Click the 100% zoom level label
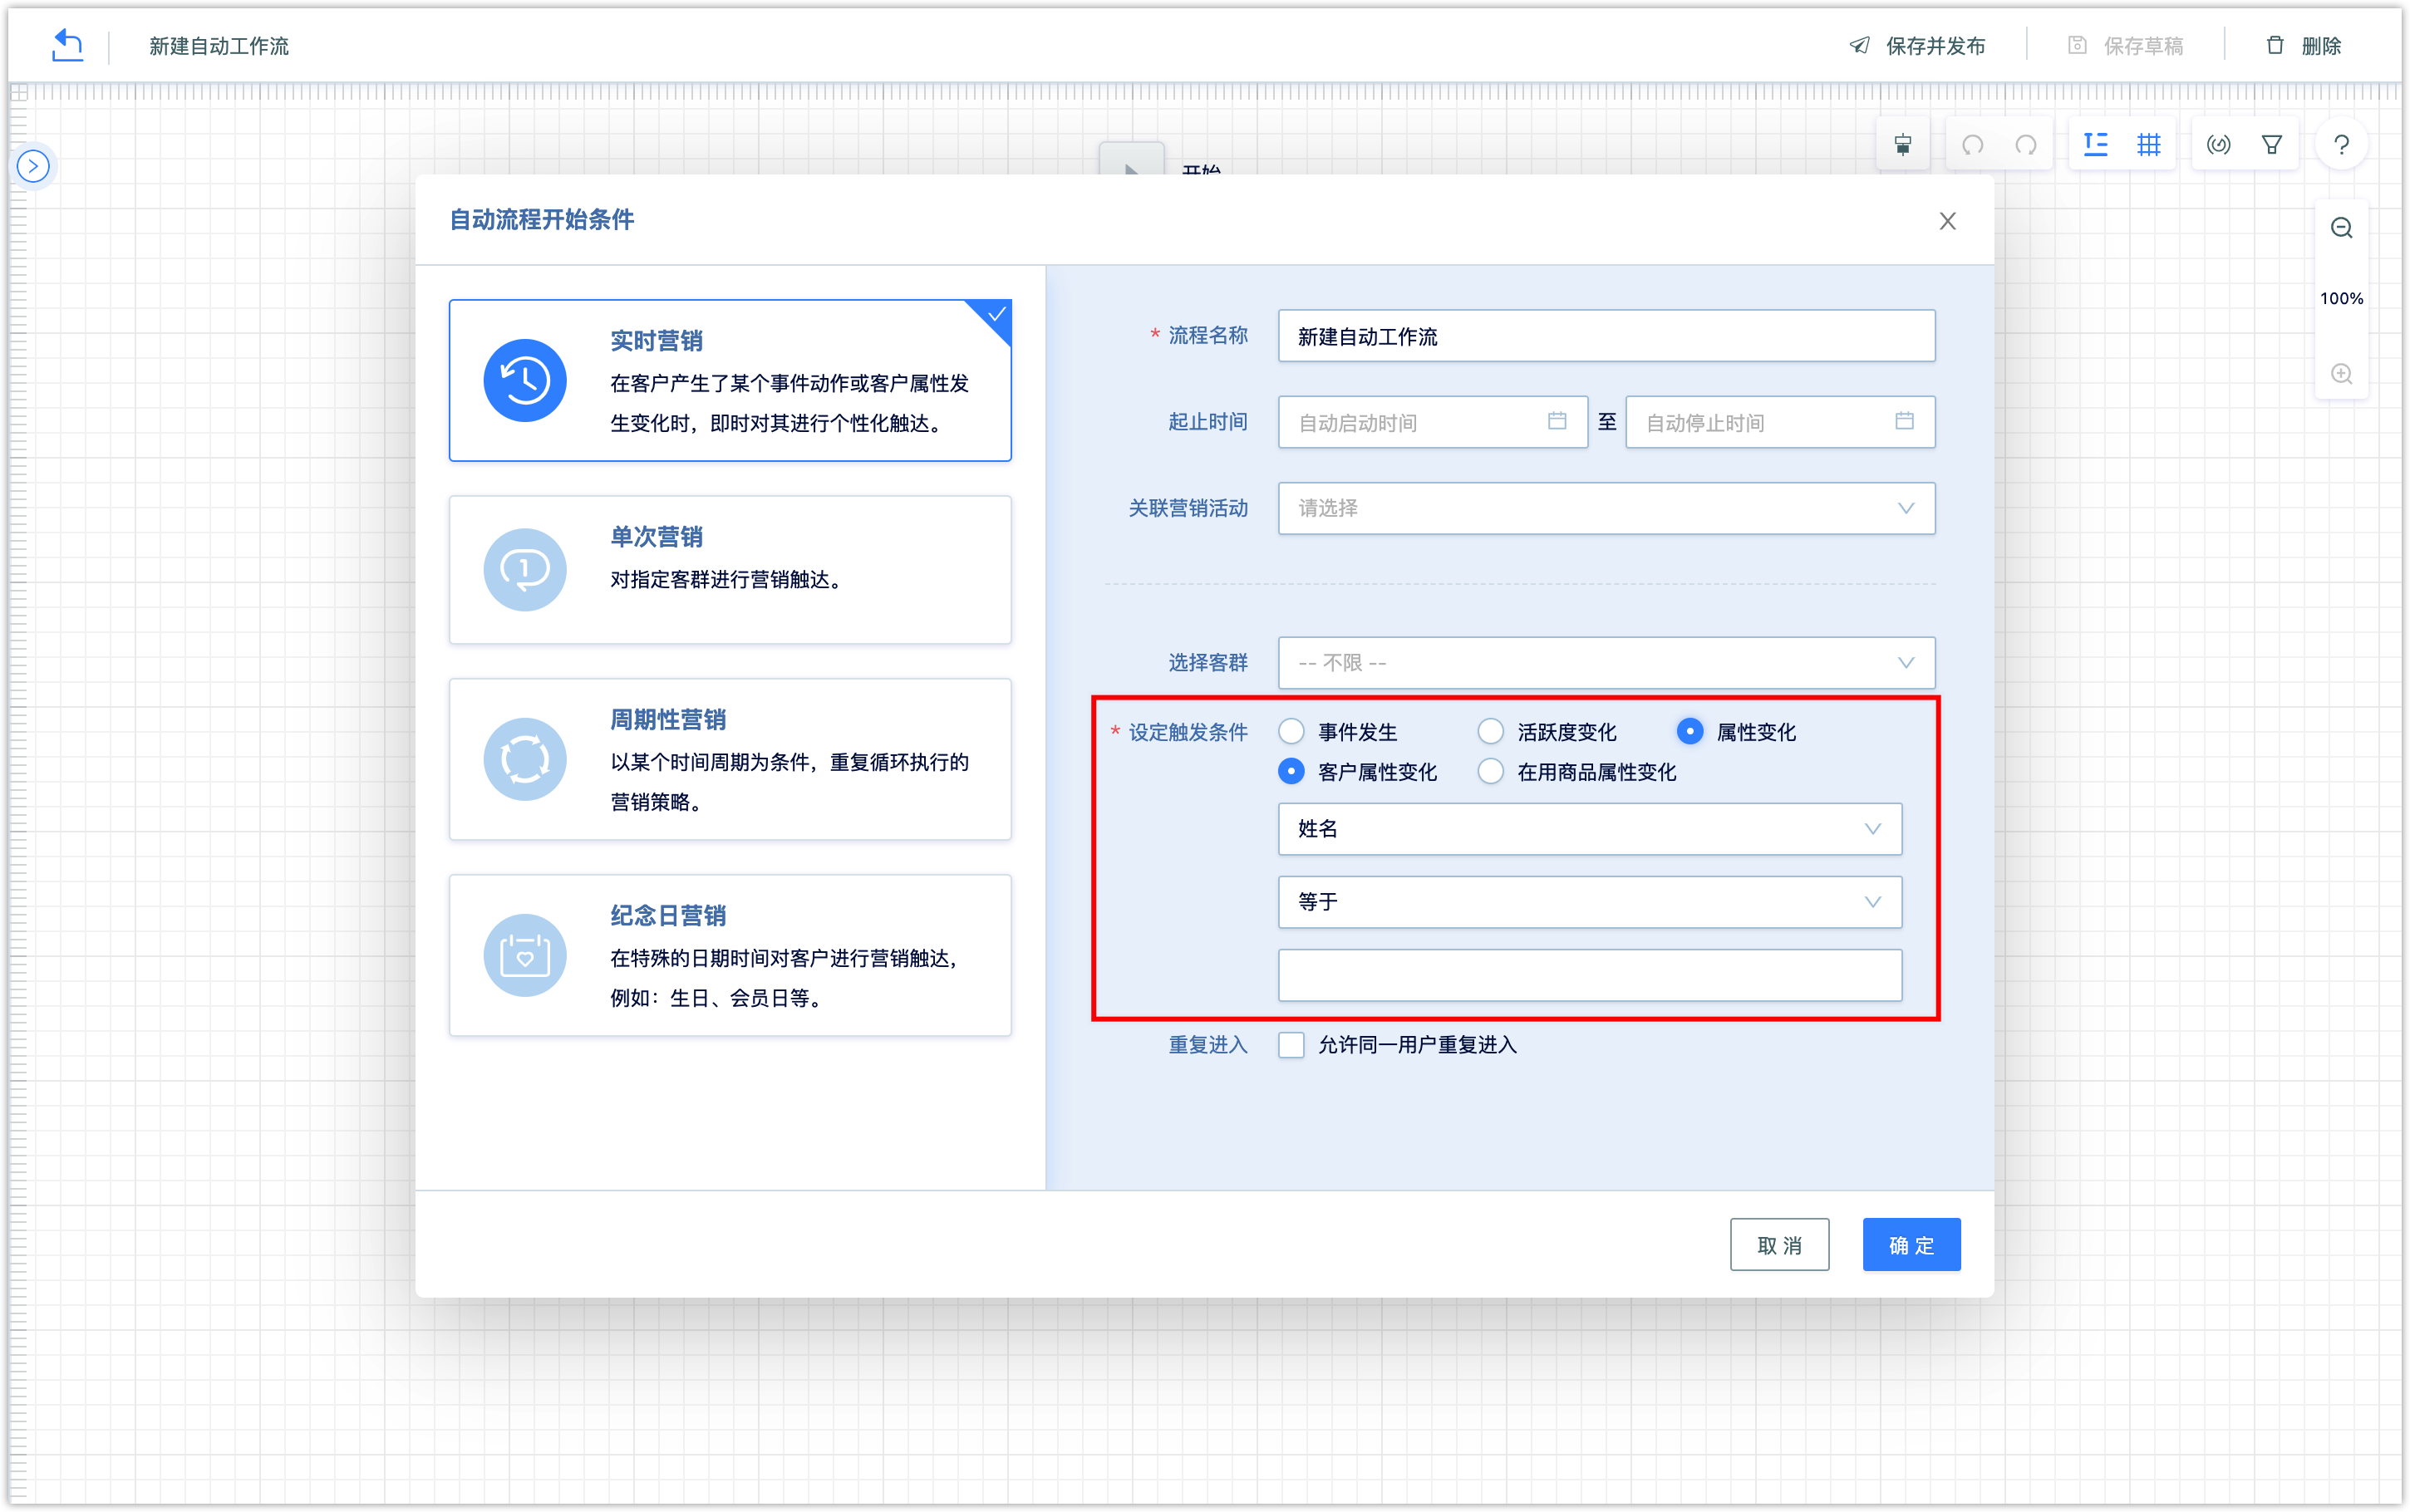The width and height of the screenshot is (2410, 1512). (2341, 299)
